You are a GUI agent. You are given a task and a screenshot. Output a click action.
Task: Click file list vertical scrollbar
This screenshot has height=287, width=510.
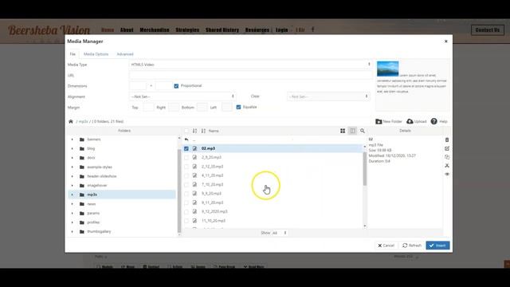pyautogui.click(x=365, y=169)
